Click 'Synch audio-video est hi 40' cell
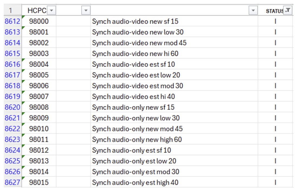 click(x=174, y=96)
